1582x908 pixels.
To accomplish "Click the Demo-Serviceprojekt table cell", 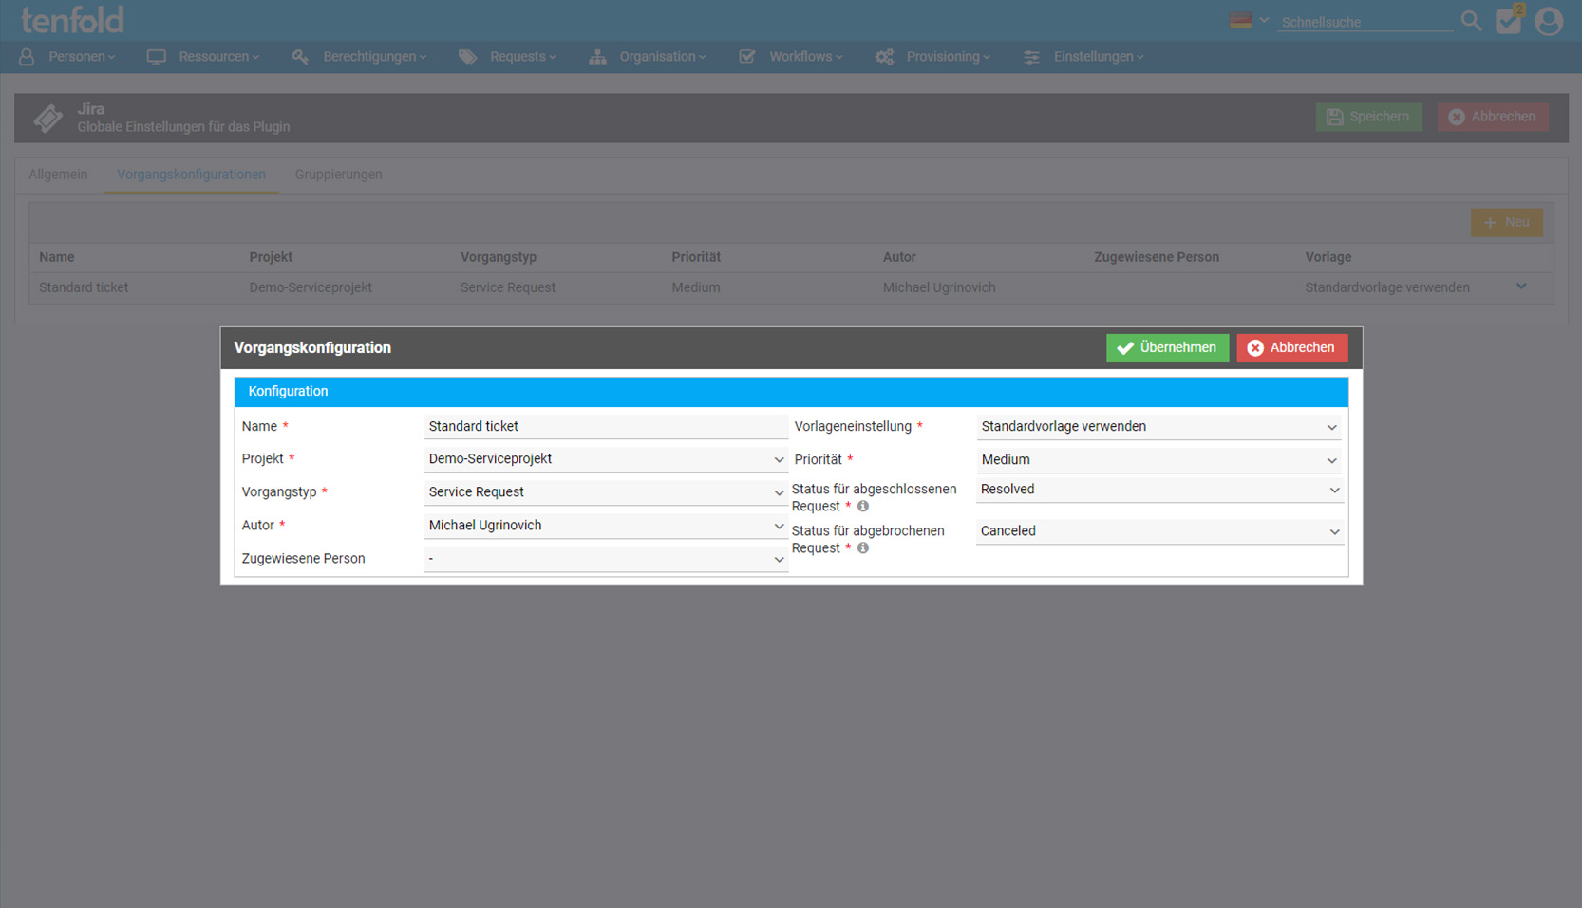I will coord(311,287).
